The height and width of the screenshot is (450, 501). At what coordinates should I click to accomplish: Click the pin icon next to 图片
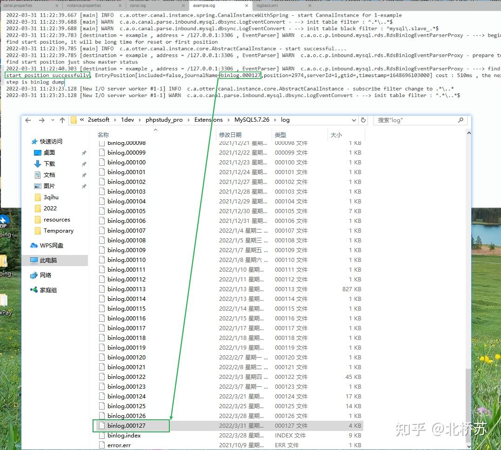click(x=84, y=186)
